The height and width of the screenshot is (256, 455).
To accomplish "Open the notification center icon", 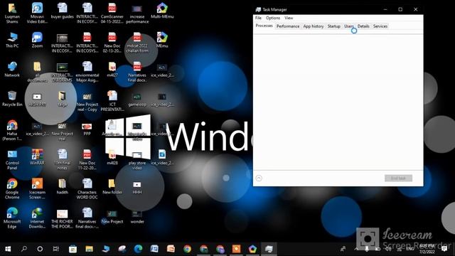I will click(x=444, y=249).
